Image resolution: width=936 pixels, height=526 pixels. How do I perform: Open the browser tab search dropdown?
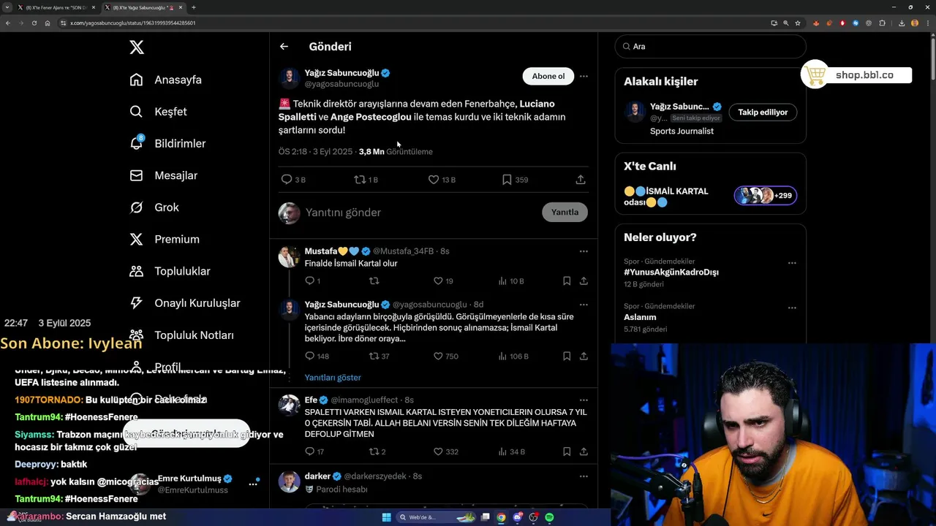[x=7, y=7]
